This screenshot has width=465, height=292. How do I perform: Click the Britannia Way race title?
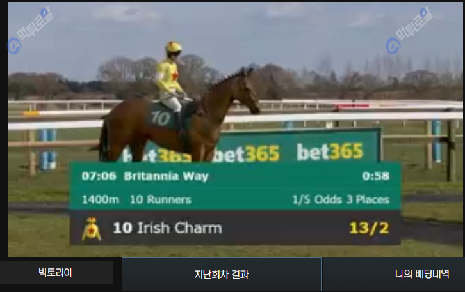pos(167,176)
